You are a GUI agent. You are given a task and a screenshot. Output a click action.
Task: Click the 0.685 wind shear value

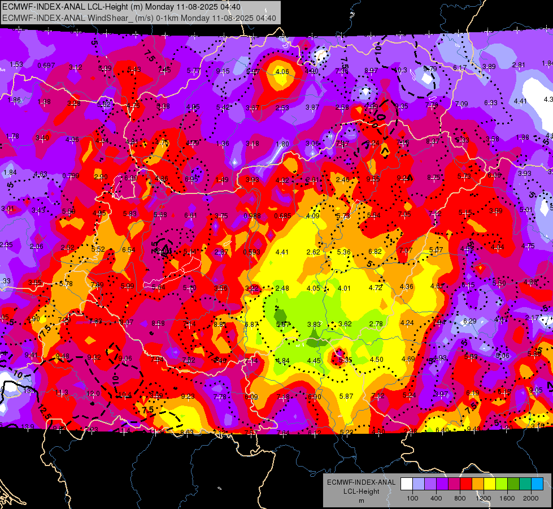point(283,216)
